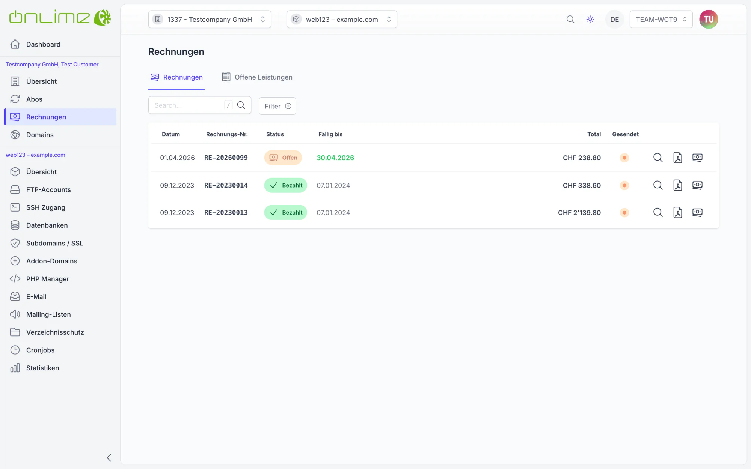Download PDF for invoice RE-20260099

[677, 158]
